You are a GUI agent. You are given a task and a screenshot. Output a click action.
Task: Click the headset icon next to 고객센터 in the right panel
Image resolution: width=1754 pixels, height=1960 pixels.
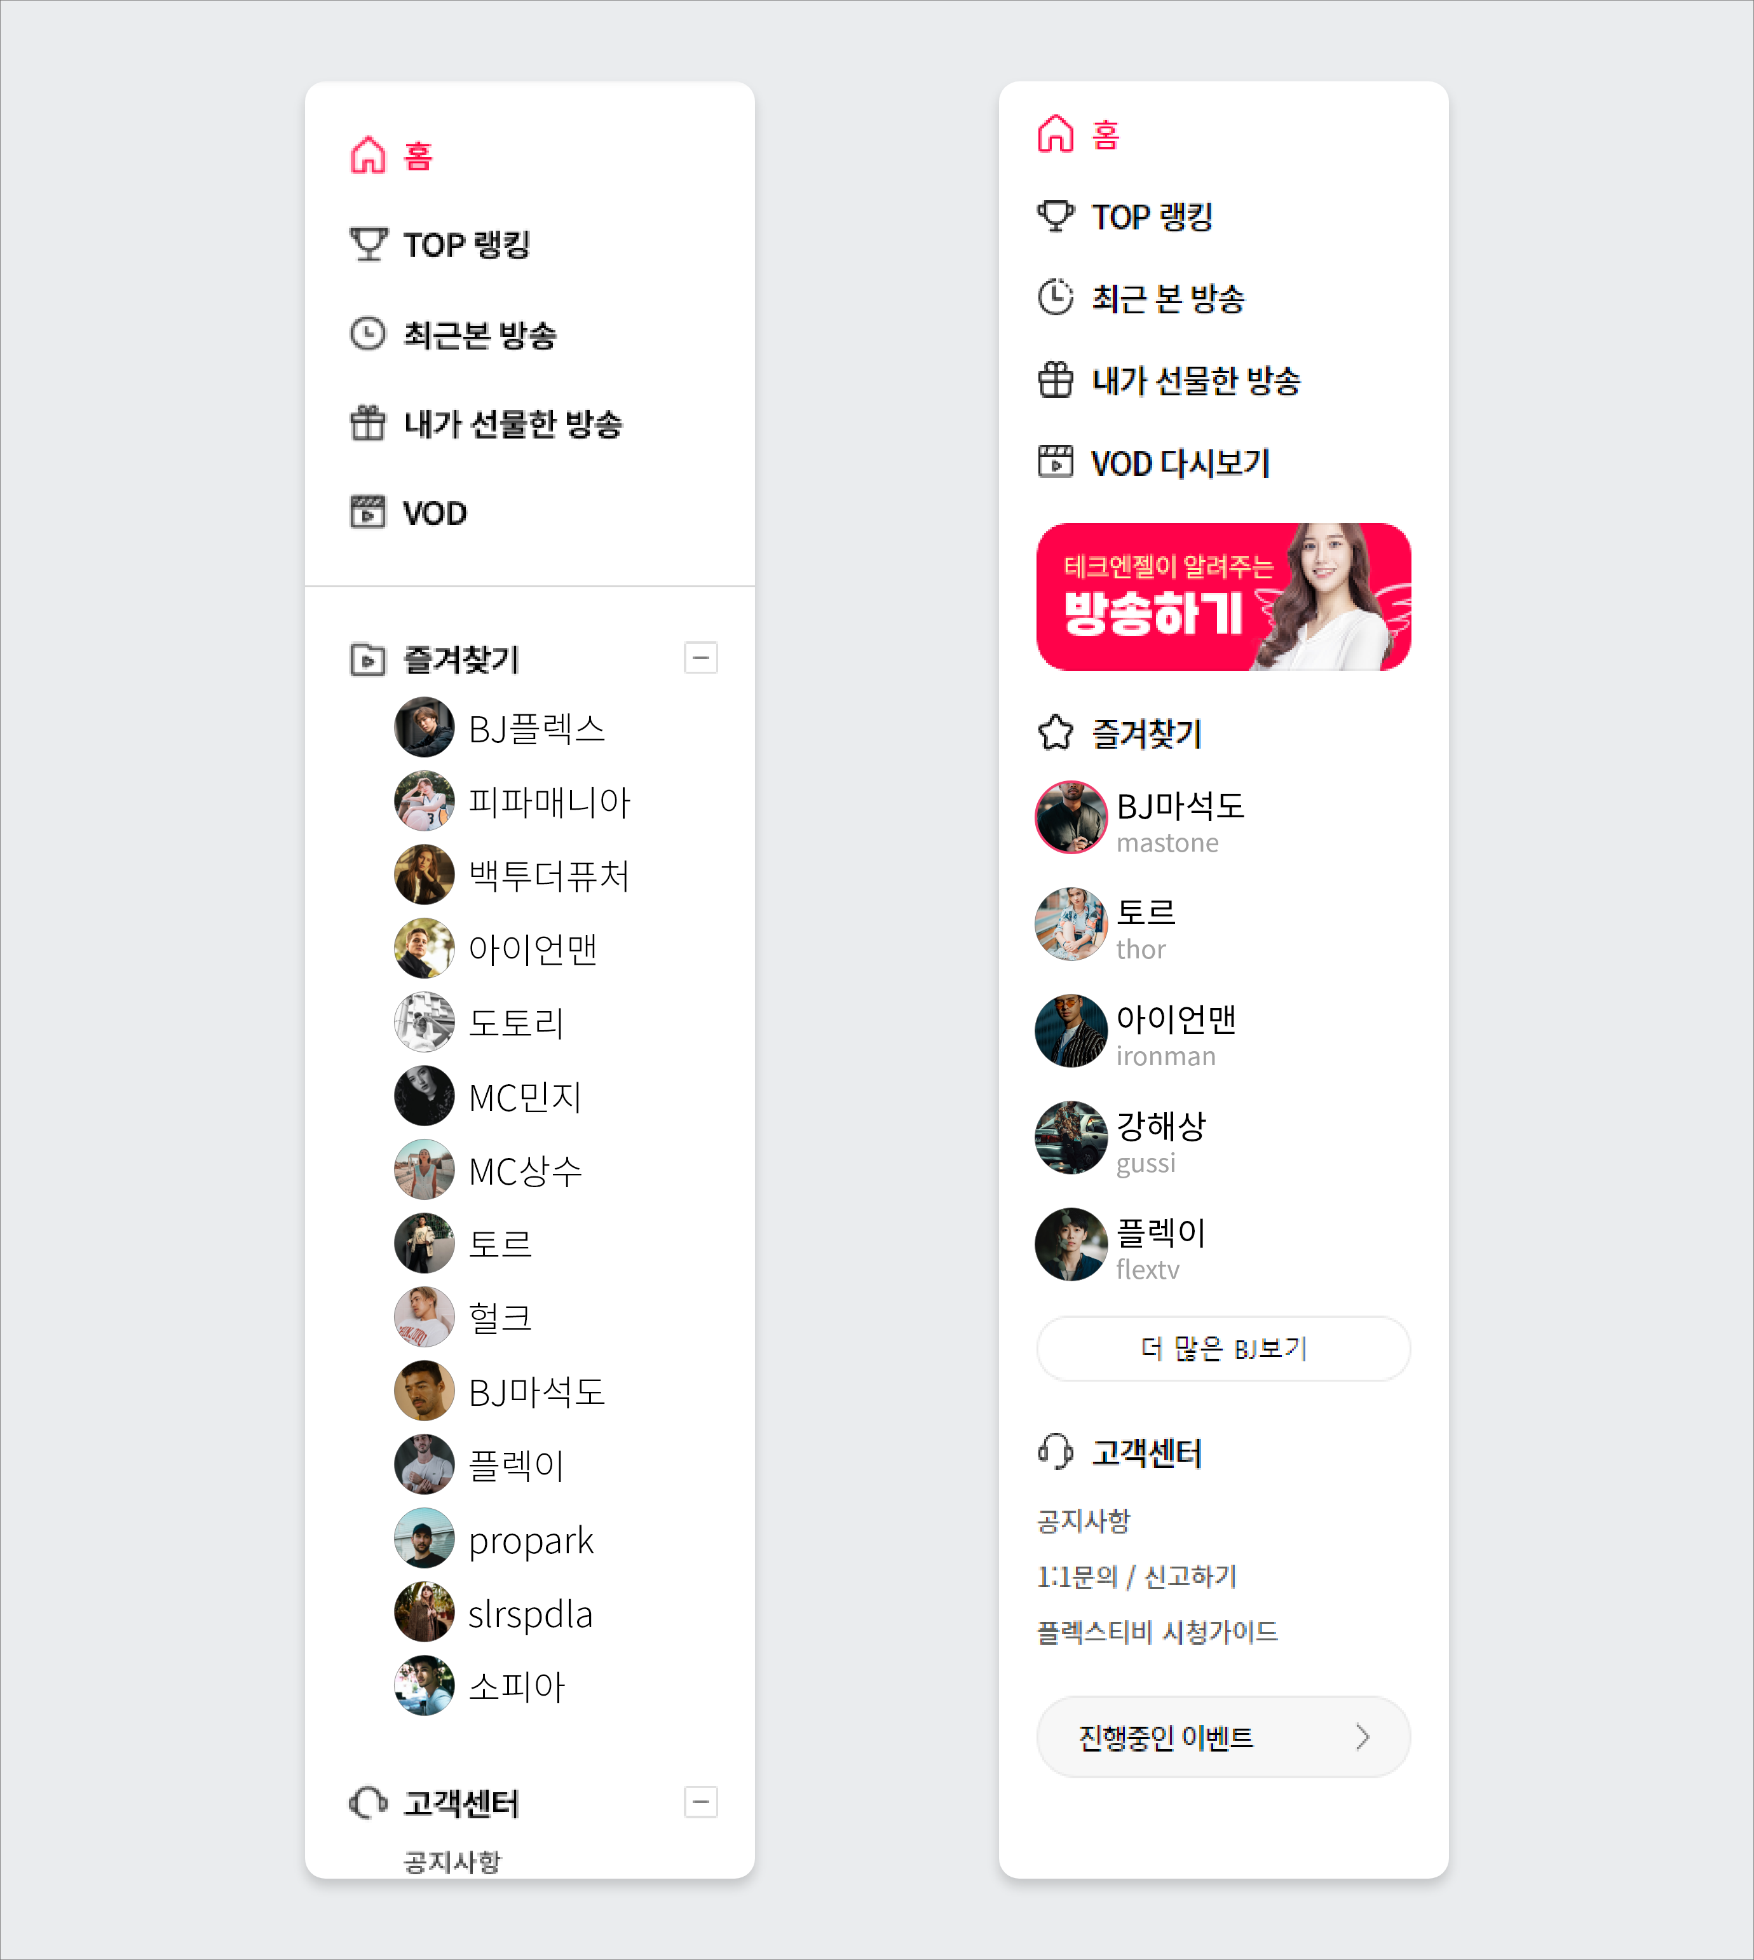click(1056, 1451)
